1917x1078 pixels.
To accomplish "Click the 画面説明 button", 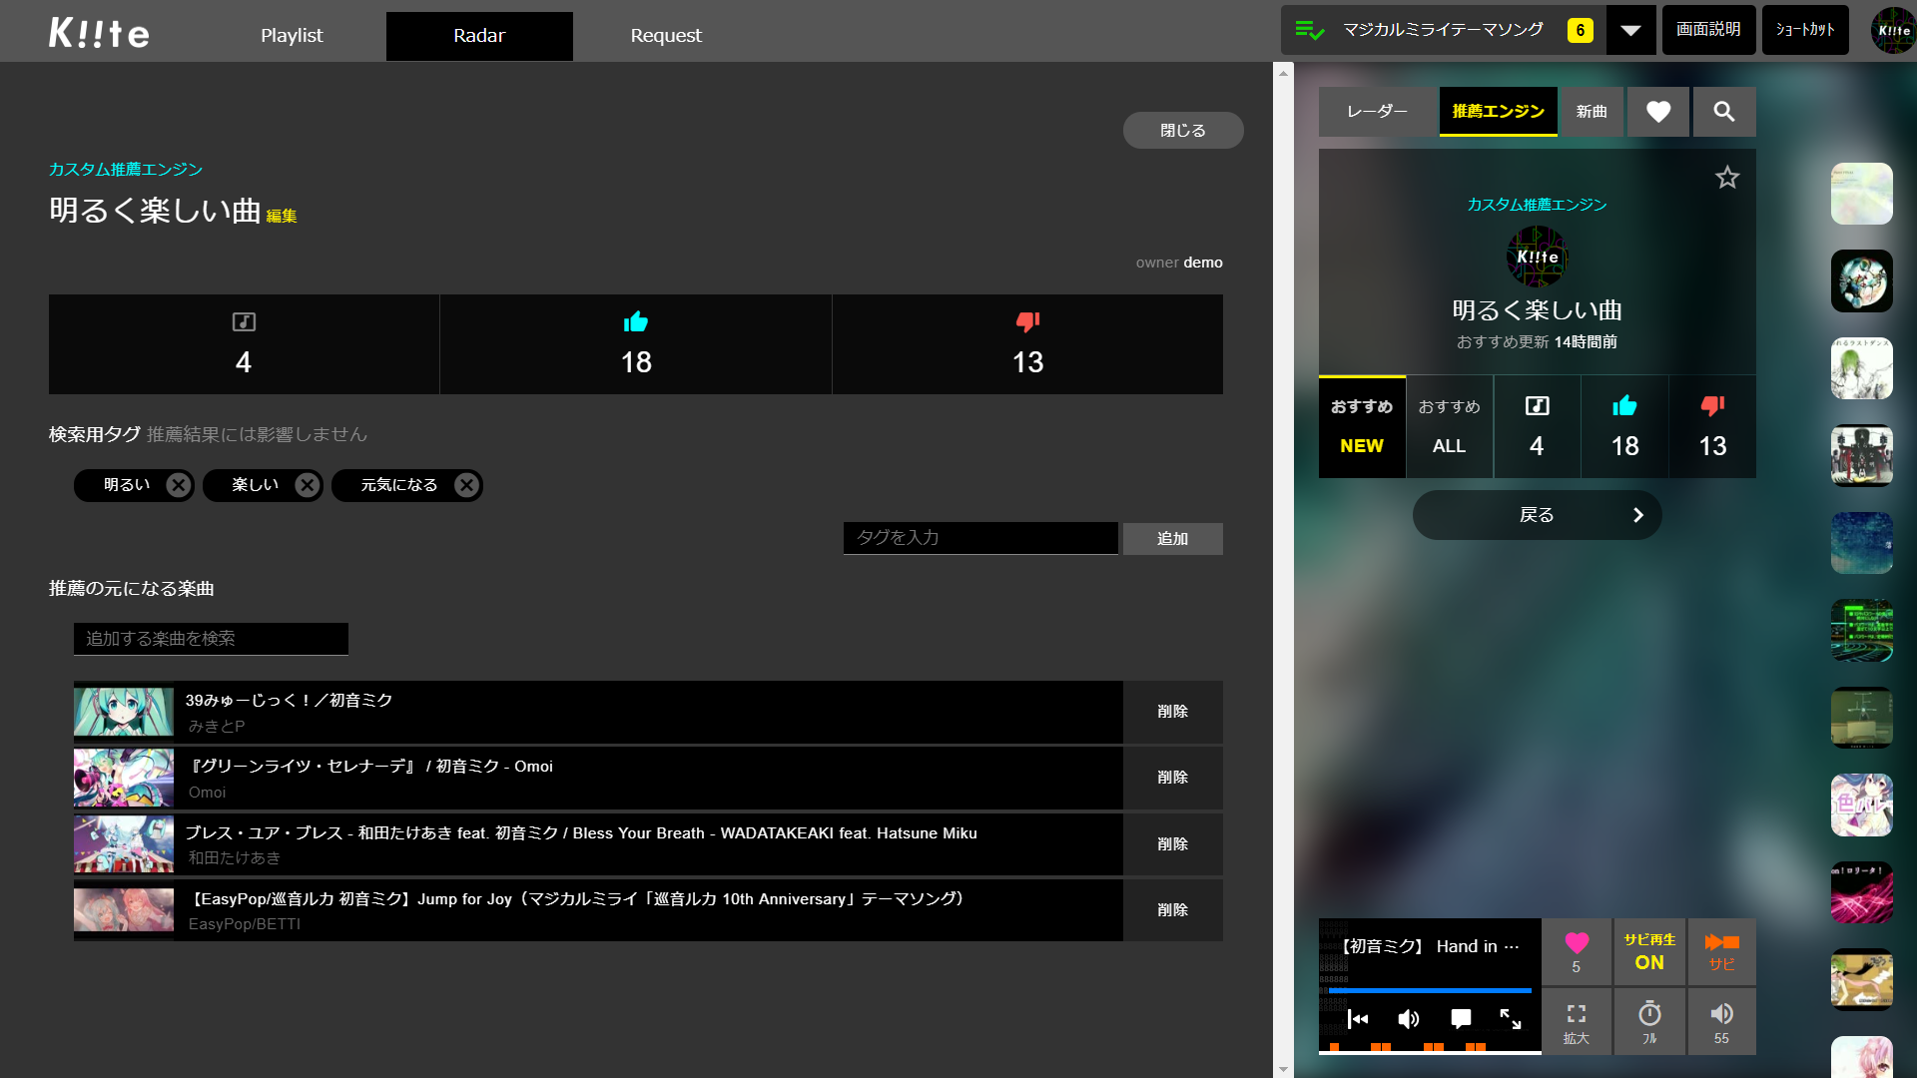I will click(1708, 30).
